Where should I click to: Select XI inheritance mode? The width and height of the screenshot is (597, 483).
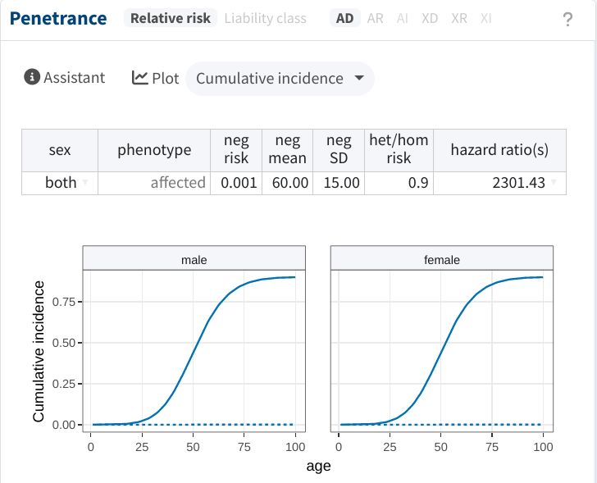click(x=485, y=18)
